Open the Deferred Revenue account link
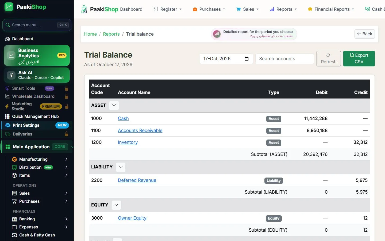The width and height of the screenshot is (385, 241). (x=137, y=180)
